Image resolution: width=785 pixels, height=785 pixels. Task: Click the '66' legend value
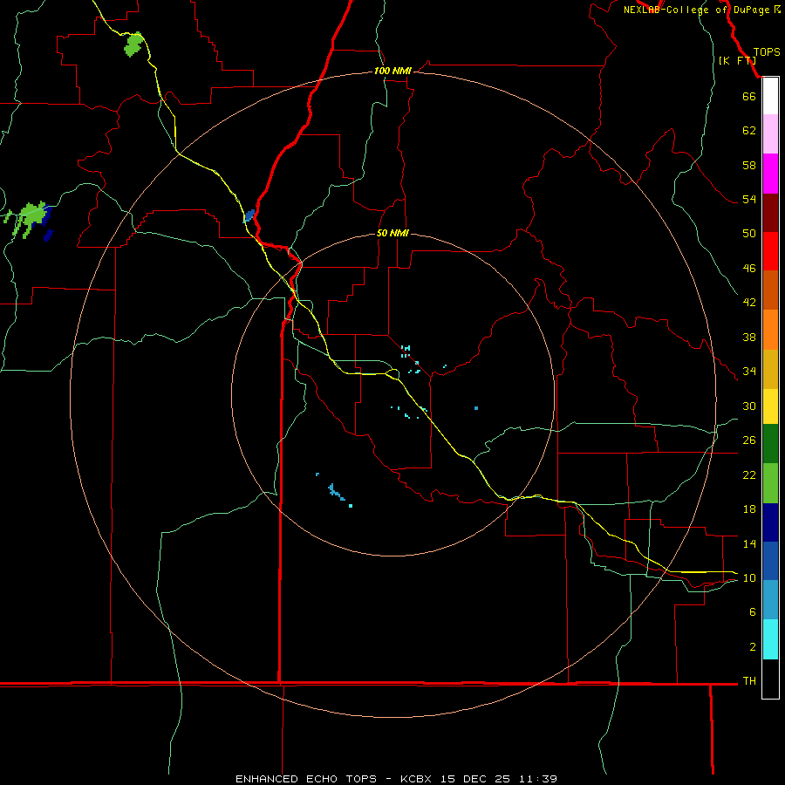(749, 97)
